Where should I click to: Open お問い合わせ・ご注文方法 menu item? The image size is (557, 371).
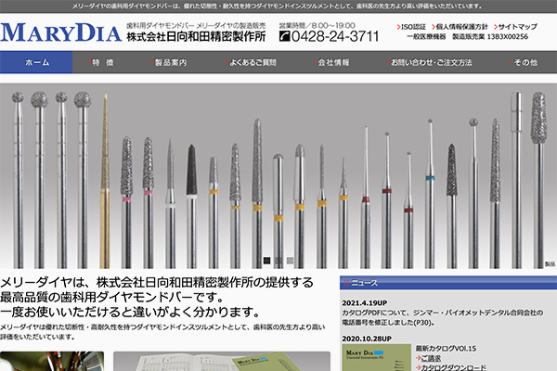pos(429,62)
